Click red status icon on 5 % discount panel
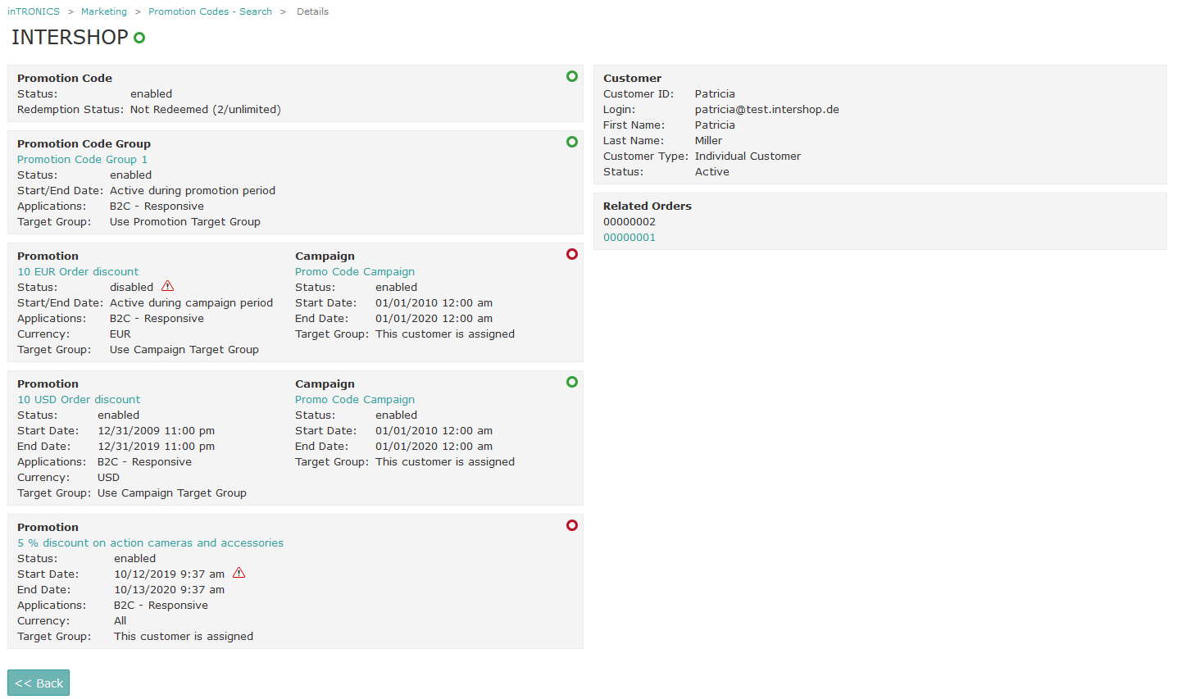 (x=571, y=525)
